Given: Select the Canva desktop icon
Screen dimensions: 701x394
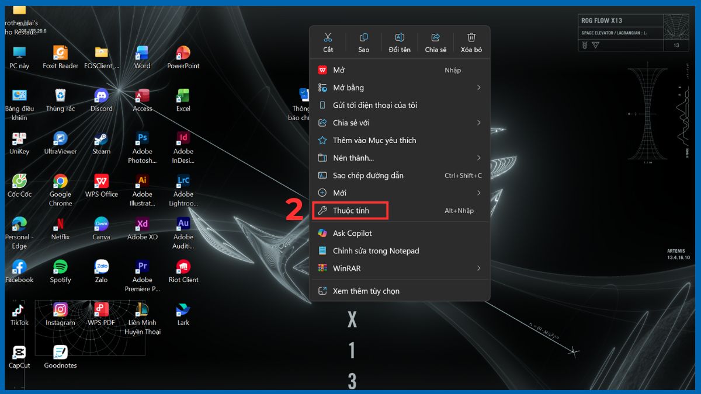Looking at the screenshot, I should coord(101,228).
